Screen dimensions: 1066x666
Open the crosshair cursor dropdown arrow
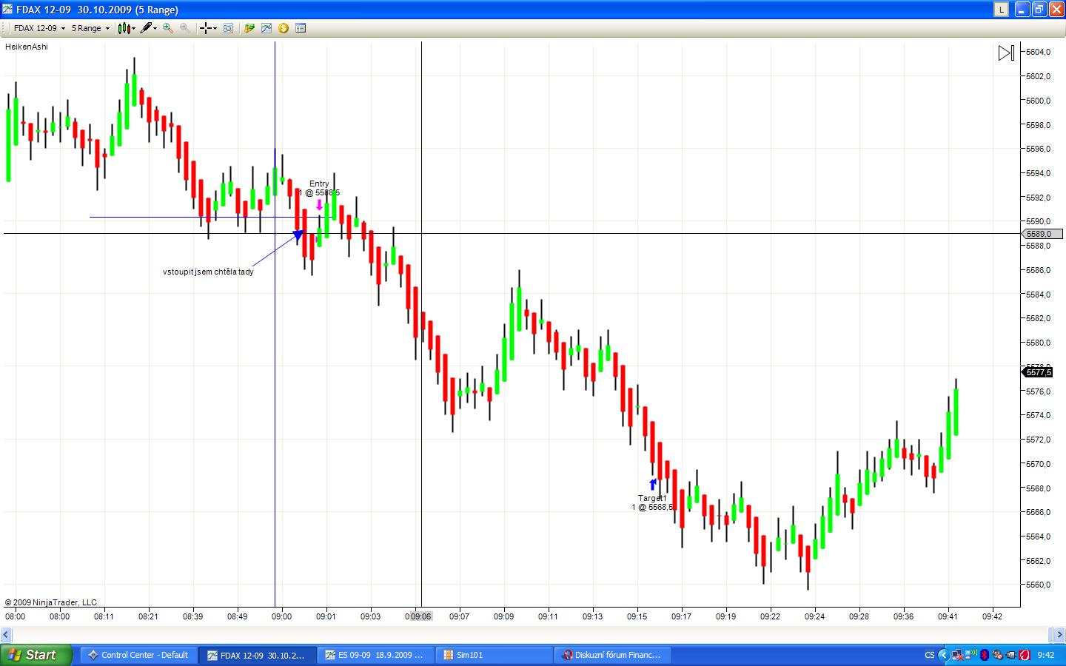215,29
